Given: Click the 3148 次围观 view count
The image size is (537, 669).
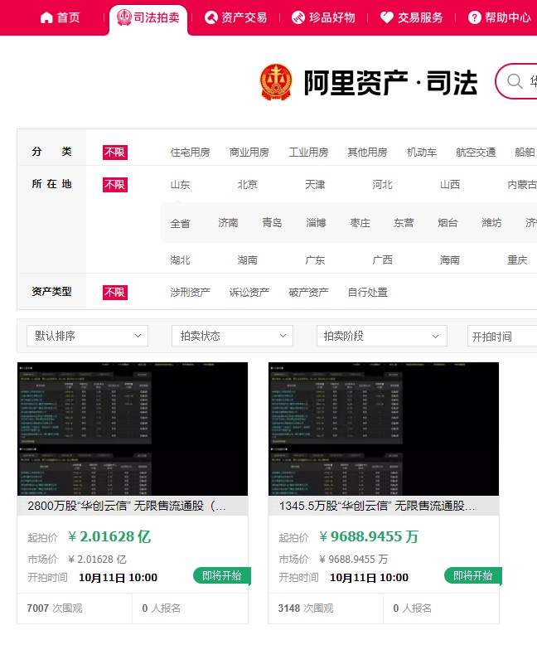Looking at the screenshot, I should point(306,608).
